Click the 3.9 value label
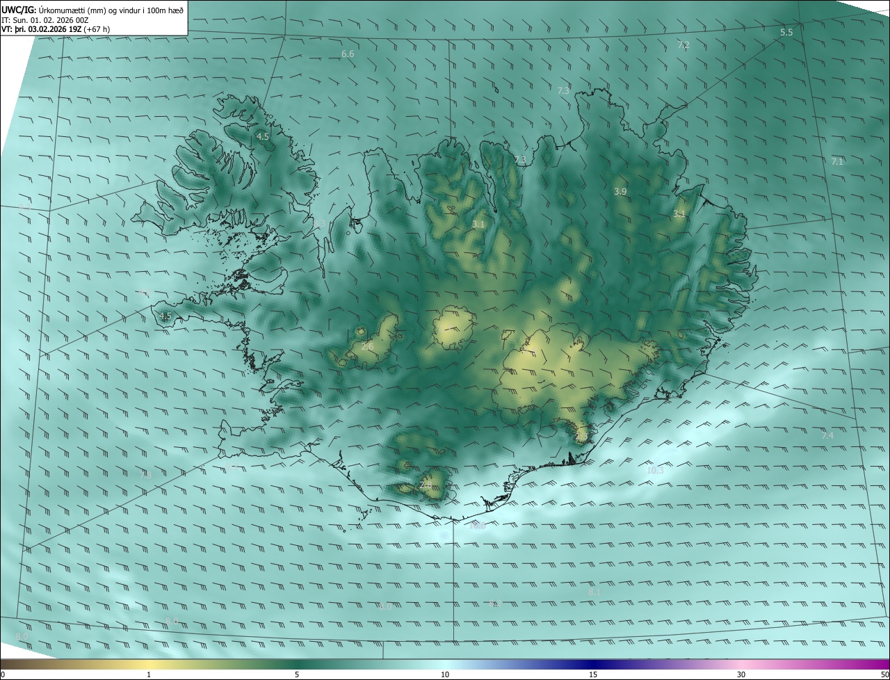 click(621, 191)
